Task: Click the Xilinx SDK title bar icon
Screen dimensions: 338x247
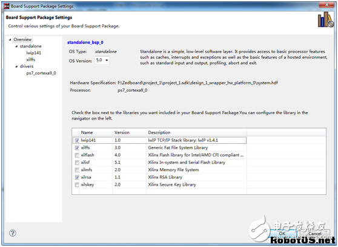Action: tap(7, 6)
